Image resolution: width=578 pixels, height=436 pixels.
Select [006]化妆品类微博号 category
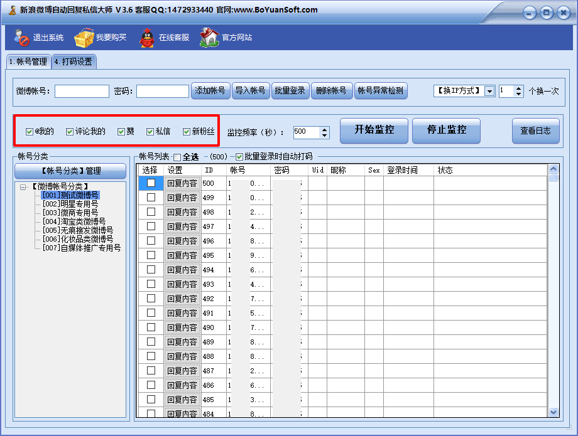click(78, 239)
